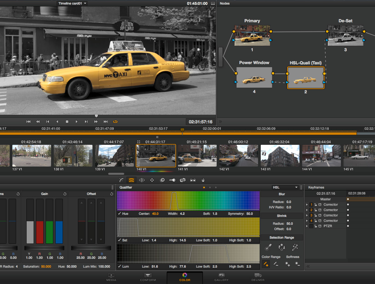Select the Tracker palette icon

point(152,180)
